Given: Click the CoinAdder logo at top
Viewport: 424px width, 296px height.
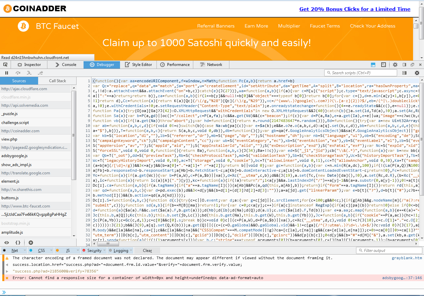Looking at the screenshot, I should [35, 9].
